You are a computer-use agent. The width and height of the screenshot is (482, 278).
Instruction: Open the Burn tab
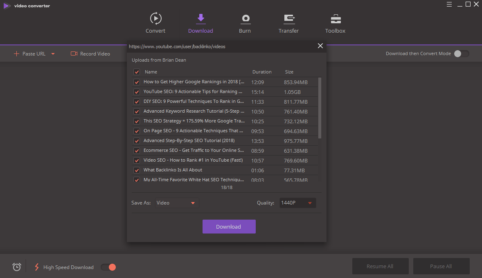pos(245,23)
